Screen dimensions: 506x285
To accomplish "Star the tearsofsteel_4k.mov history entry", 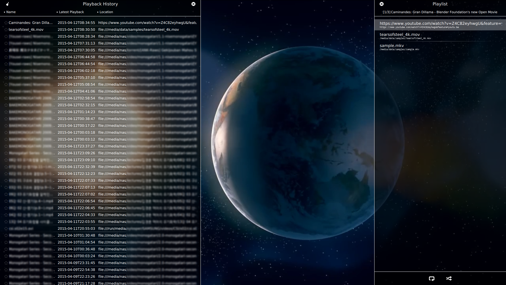I will pyautogui.click(x=6, y=30).
